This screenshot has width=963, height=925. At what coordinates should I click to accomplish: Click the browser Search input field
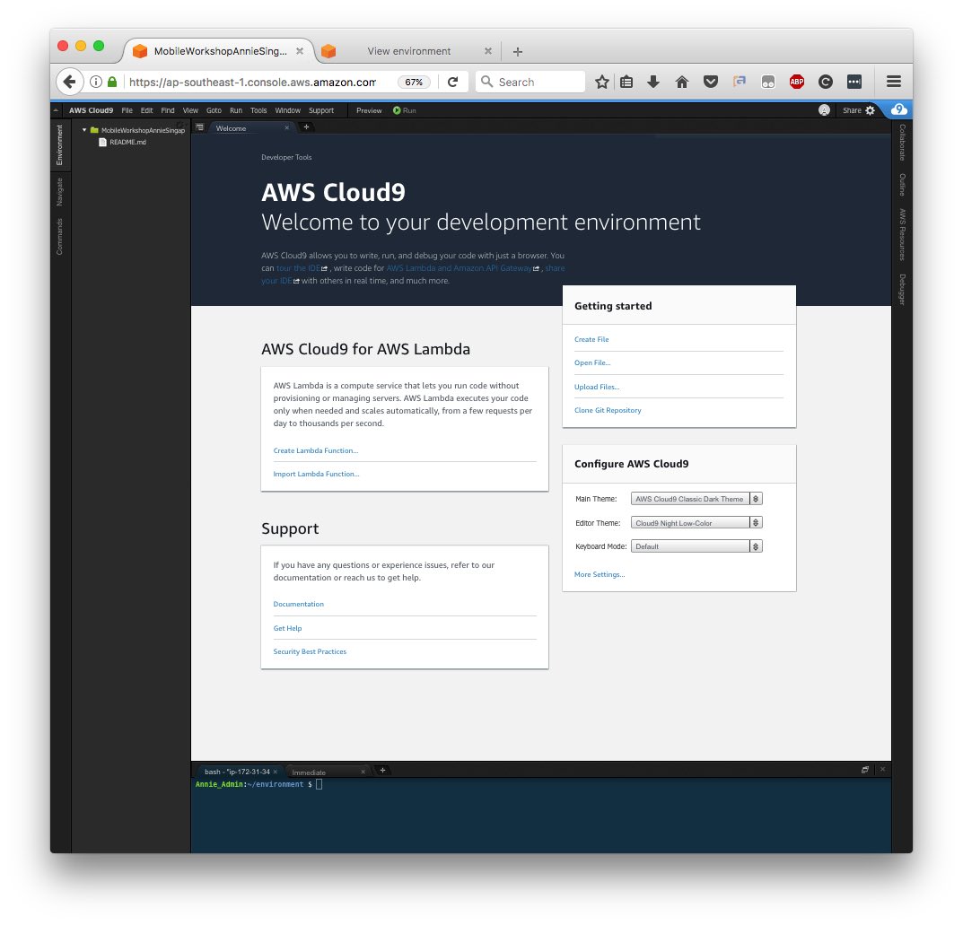click(x=530, y=82)
